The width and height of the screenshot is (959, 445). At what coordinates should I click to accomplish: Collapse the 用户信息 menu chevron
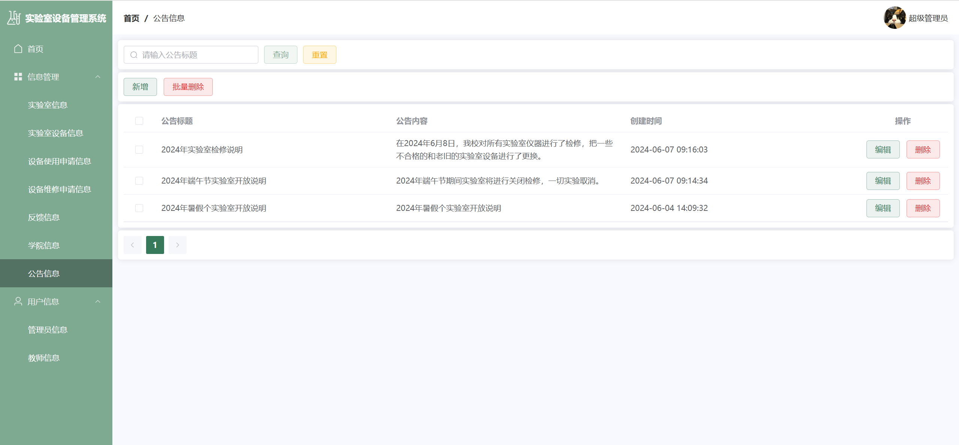pos(98,302)
